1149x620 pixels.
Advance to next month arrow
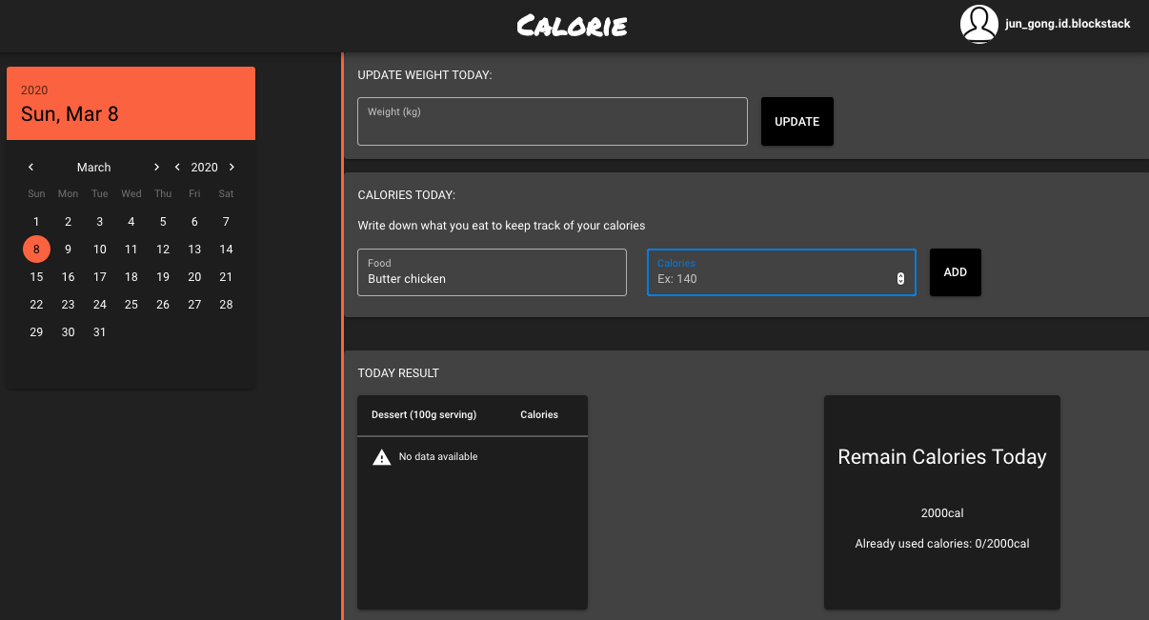pyautogui.click(x=157, y=168)
